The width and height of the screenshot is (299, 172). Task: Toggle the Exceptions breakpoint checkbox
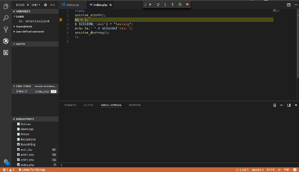pos(18,140)
